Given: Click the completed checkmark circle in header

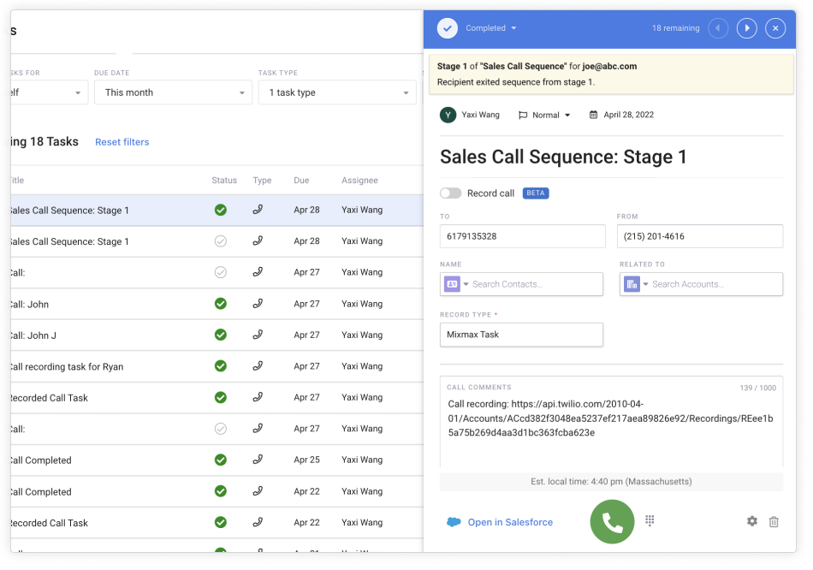Looking at the screenshot, I should click(448, 28).
